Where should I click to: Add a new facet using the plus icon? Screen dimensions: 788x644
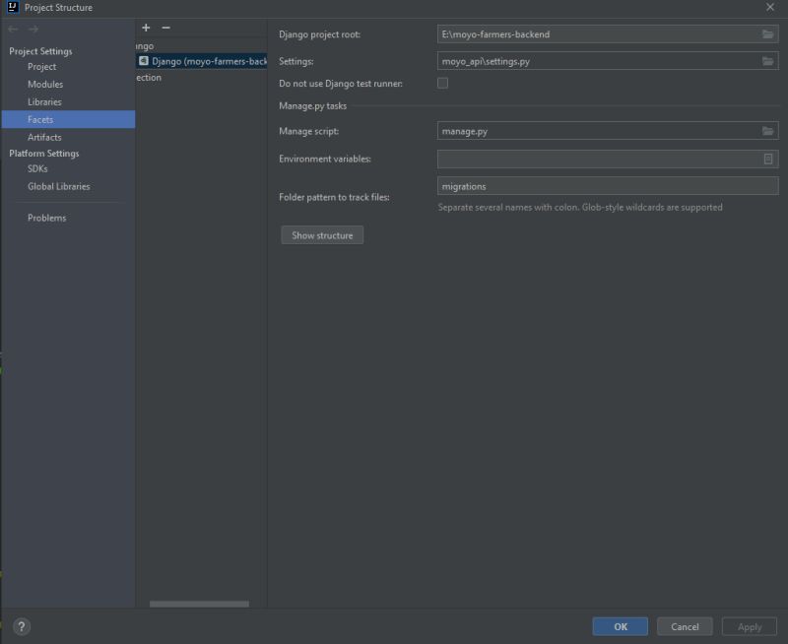click(146, 27)
